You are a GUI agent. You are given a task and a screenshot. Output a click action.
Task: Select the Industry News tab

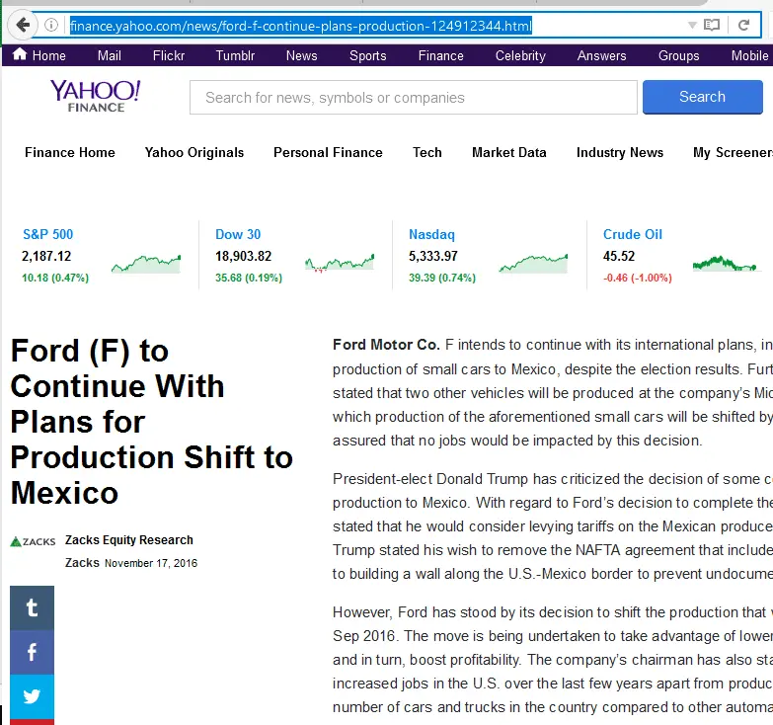[x=620, y=152]
